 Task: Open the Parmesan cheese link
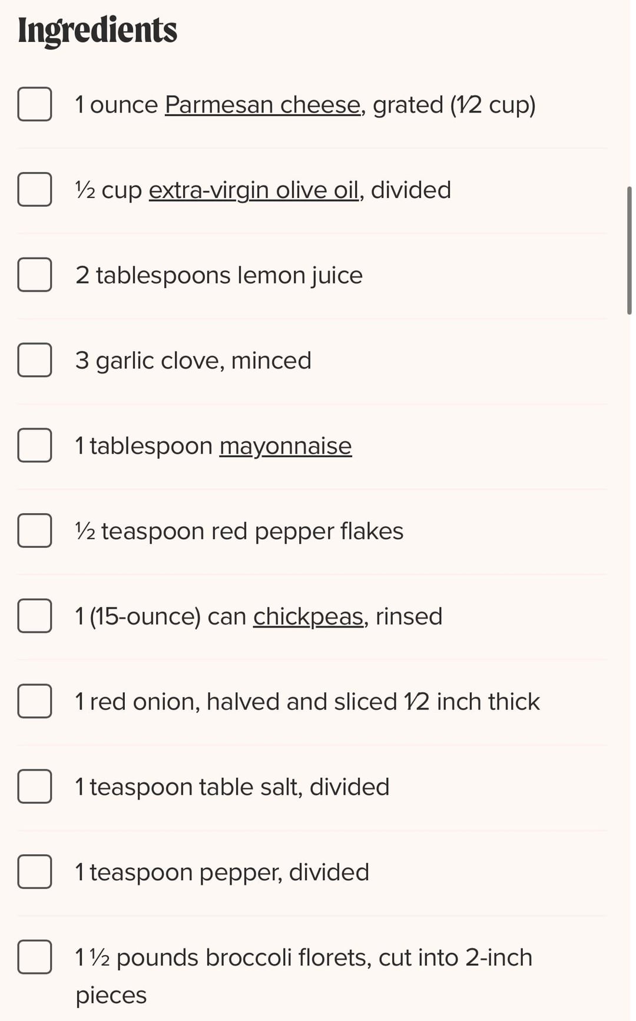[262, 105]
